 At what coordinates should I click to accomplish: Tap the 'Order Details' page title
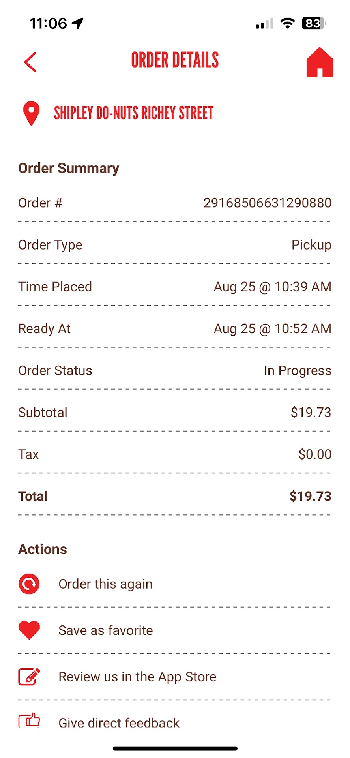click(x=175, y=60)
